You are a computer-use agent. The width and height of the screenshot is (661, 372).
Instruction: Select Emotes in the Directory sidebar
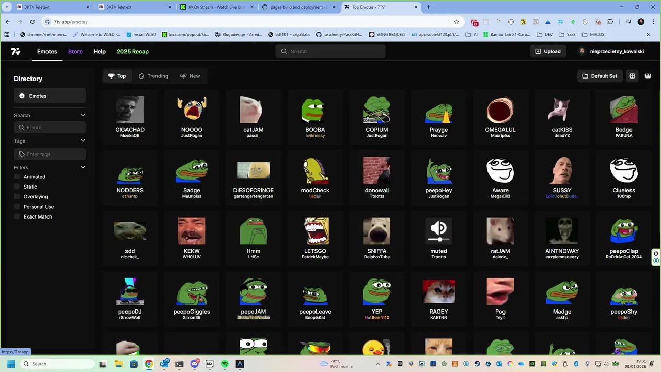(50, 96)
